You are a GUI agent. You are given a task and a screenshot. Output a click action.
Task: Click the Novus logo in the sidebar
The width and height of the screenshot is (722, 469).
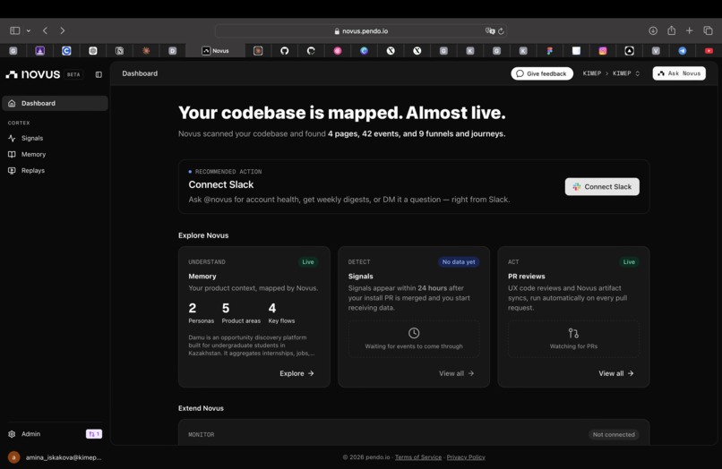tap(32, 74)
